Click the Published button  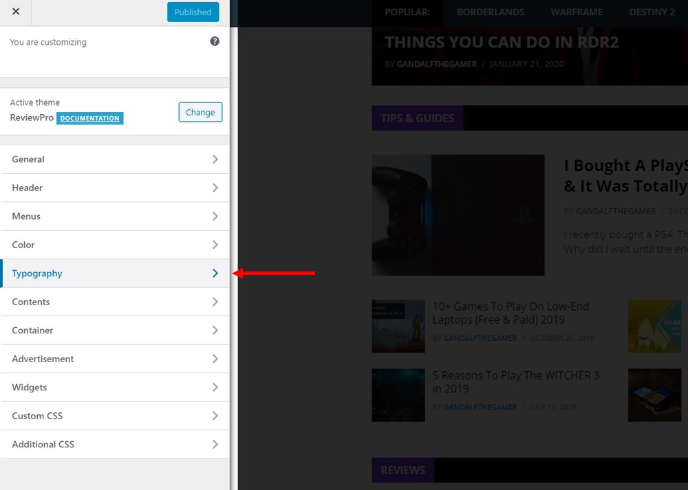(x=193, y=12)
